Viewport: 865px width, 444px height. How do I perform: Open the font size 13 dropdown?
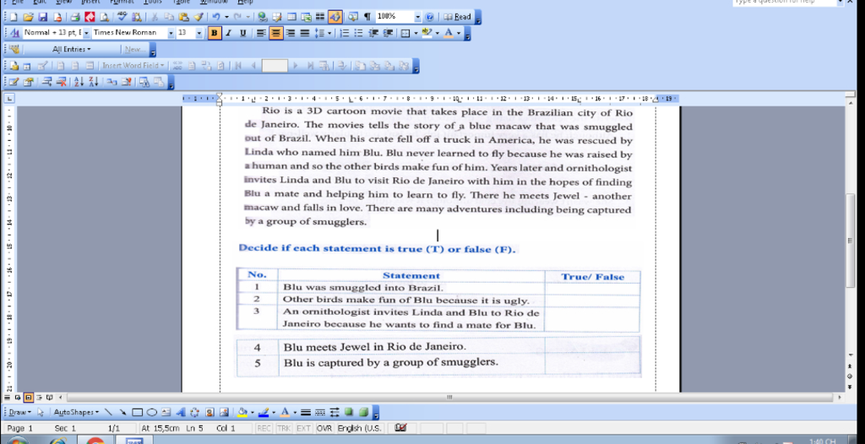[199, 33]
